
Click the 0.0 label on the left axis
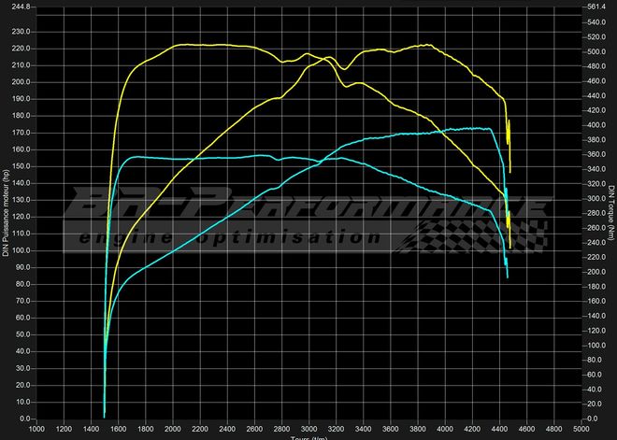point(25,419)
